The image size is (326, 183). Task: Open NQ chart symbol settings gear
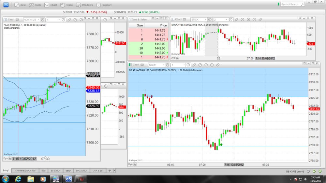pyautogui.click(x=168, y=65)
